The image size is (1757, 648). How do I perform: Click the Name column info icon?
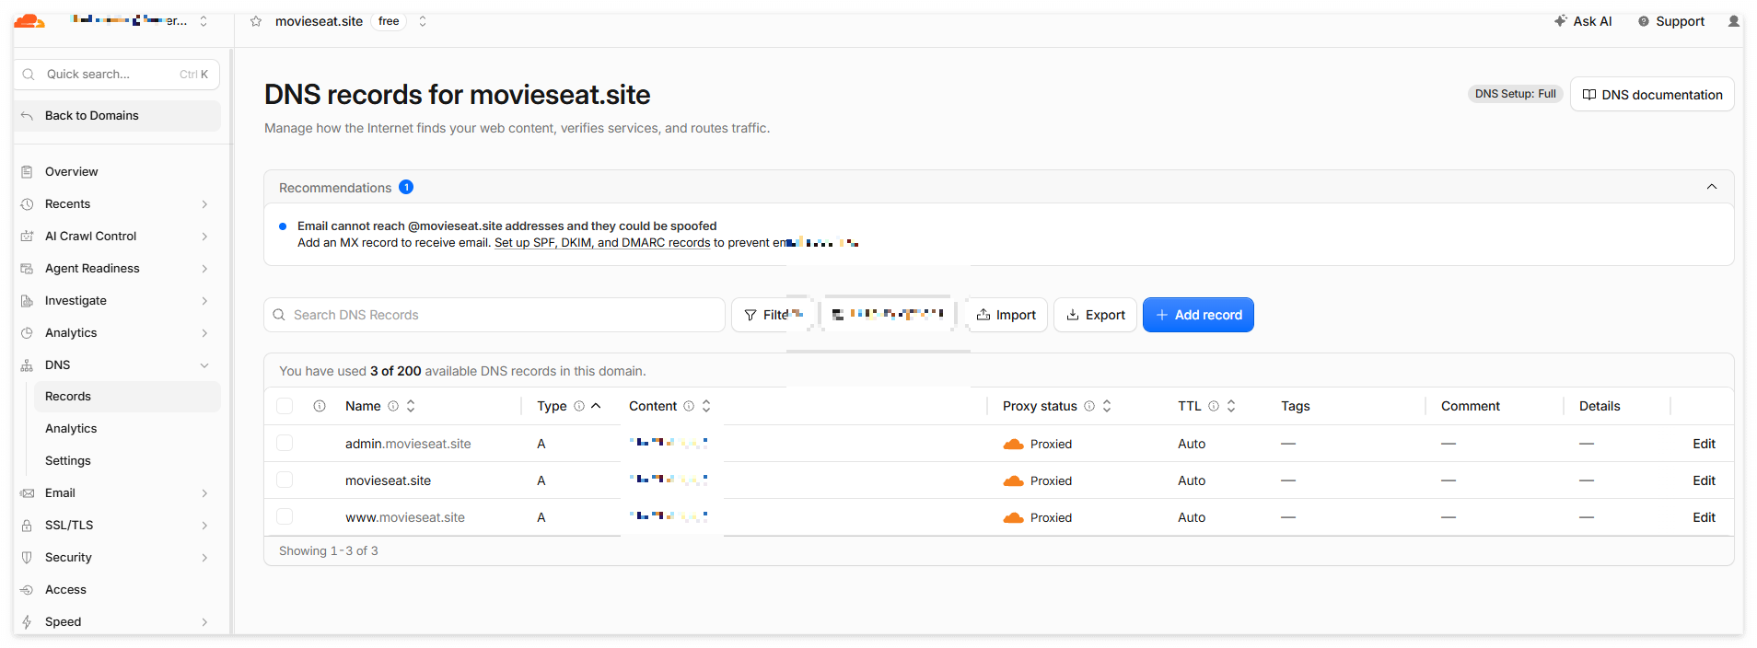393,406
